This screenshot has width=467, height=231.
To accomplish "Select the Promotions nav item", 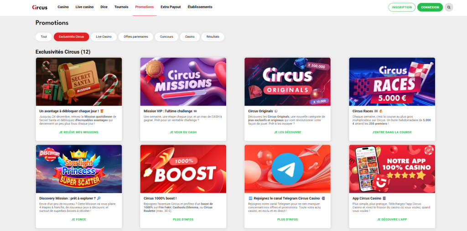I will [x=145, y=7].
